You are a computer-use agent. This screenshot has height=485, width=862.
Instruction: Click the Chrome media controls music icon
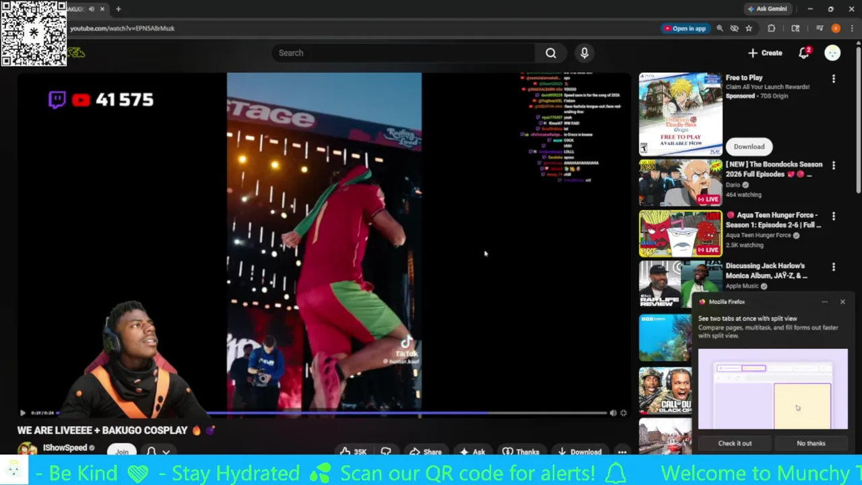pos(820,28)
